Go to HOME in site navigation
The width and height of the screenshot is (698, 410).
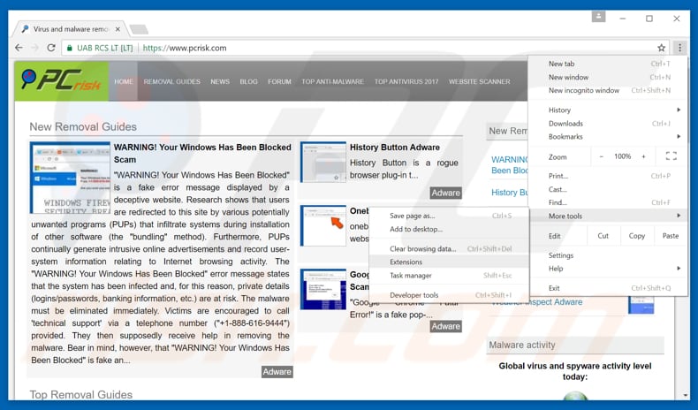124,81
